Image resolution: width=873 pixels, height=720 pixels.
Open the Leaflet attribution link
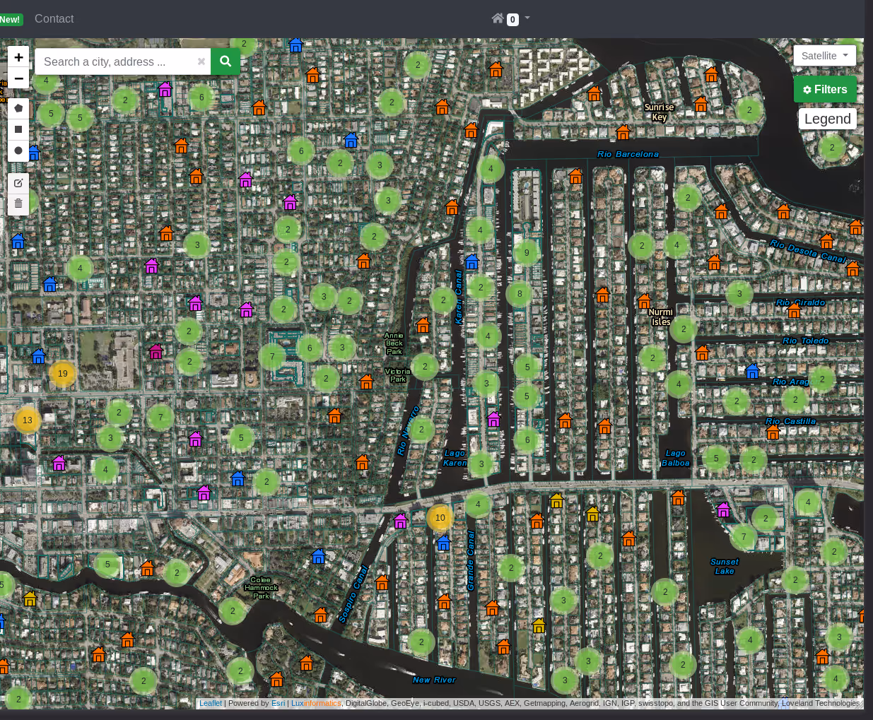[210, 703]
